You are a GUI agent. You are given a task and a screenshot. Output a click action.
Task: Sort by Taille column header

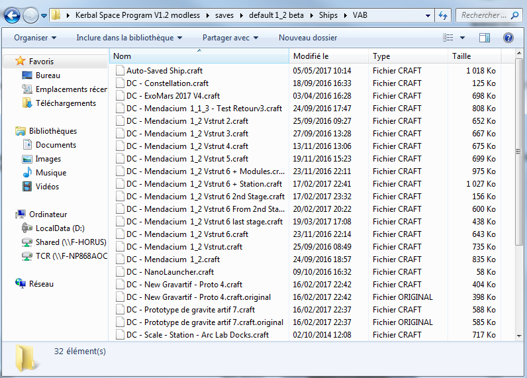coord(474,56)
